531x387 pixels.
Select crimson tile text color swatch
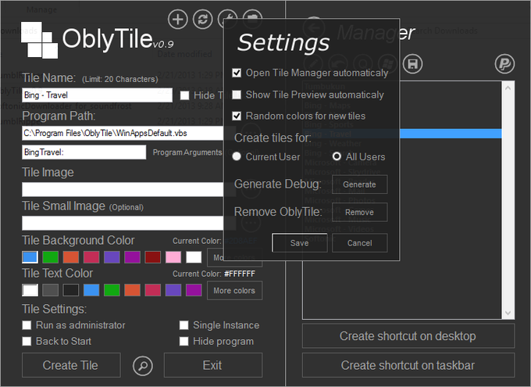point(153,290)
